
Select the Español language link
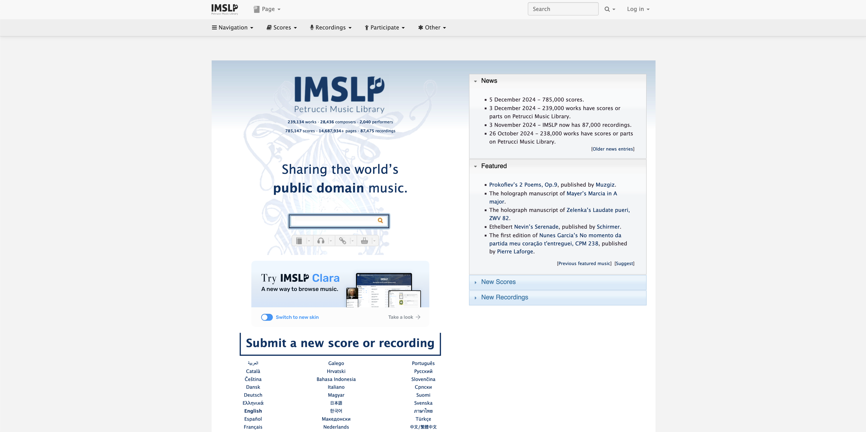(253, 419)
